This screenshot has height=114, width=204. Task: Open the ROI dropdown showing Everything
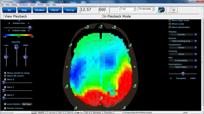point(183,60)
